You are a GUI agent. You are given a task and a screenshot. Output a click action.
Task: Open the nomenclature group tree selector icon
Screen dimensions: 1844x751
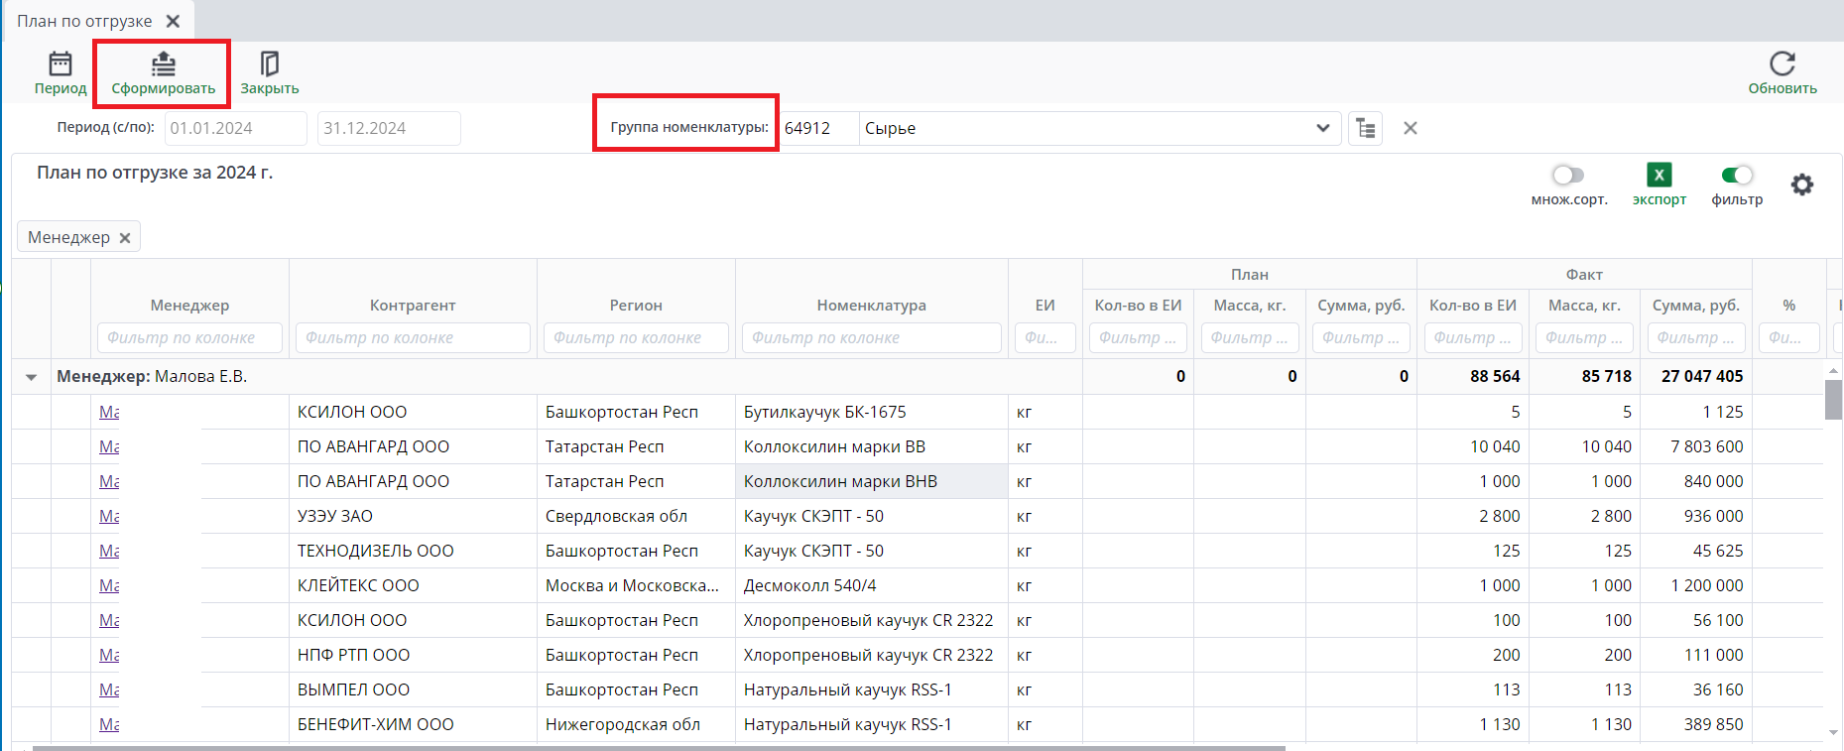point(1365,128)
